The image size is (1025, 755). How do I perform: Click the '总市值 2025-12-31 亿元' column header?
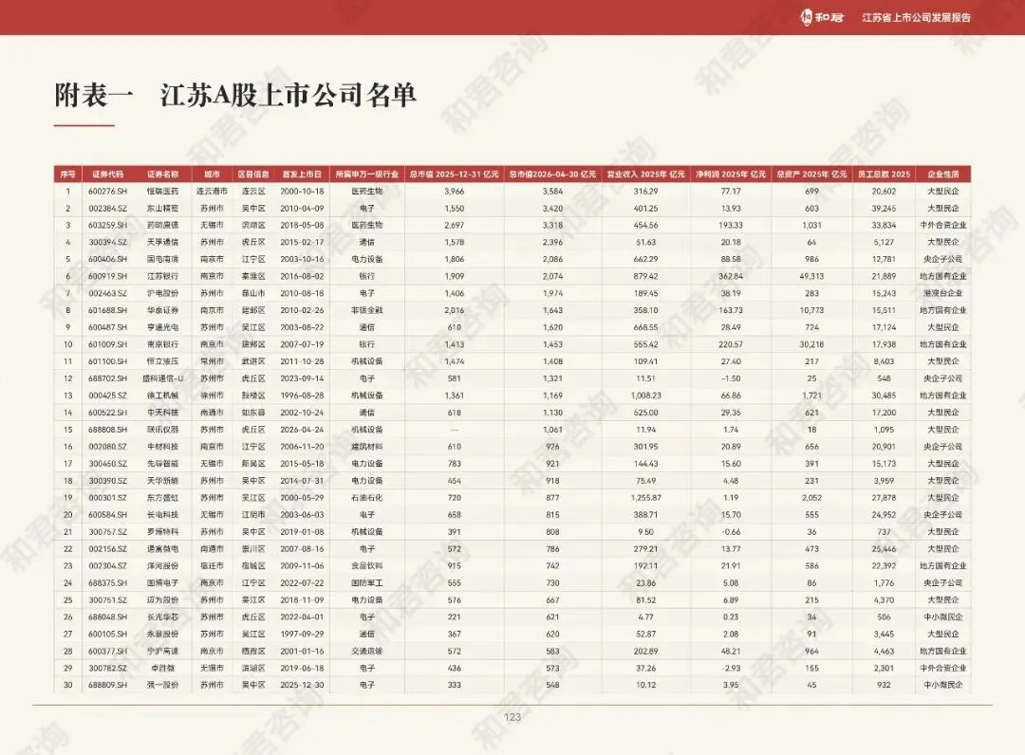tap(455, 175)
